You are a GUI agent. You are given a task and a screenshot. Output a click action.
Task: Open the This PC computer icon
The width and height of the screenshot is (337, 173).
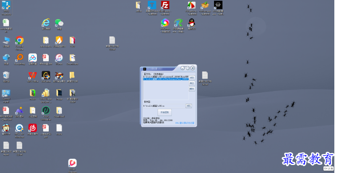pyautogui.click(x=6, y=40)
